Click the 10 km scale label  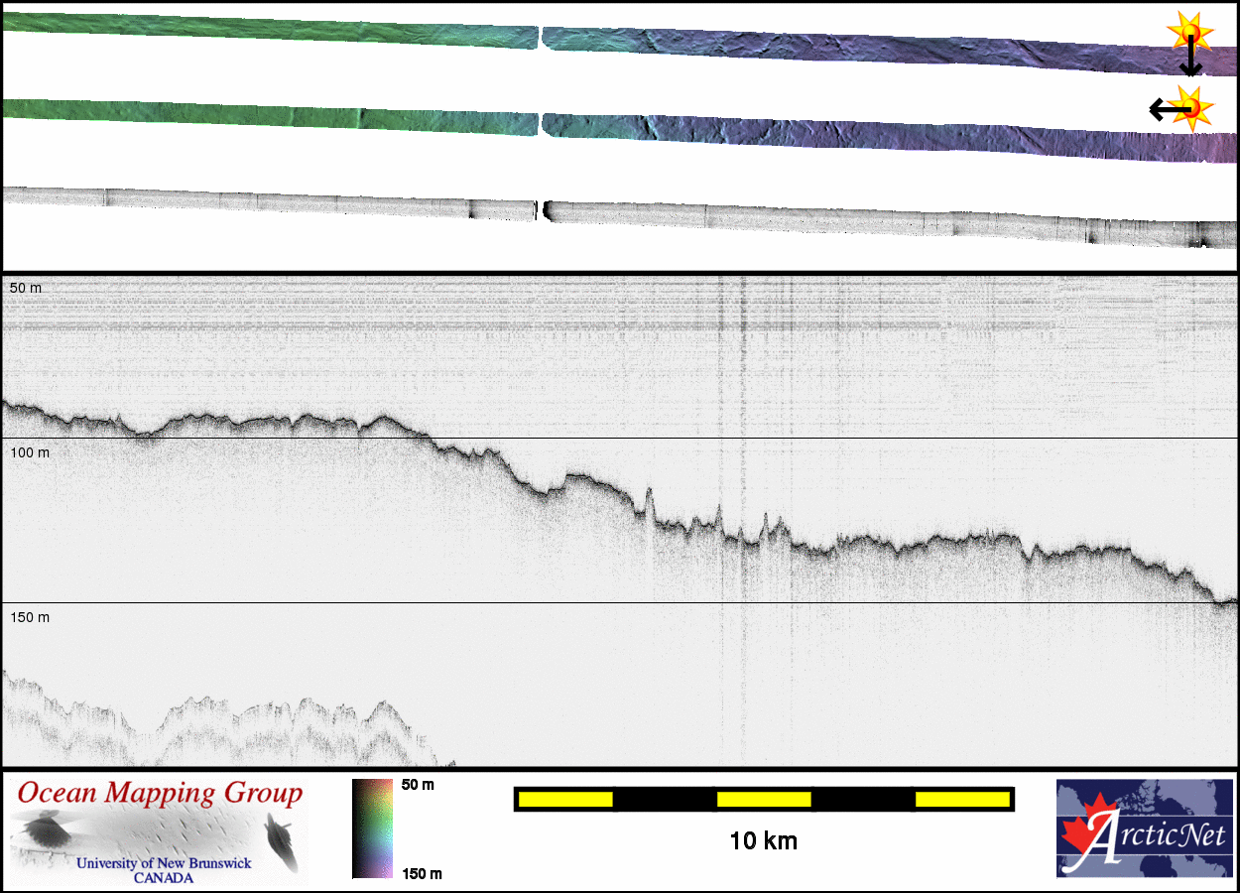coord(763,841)
